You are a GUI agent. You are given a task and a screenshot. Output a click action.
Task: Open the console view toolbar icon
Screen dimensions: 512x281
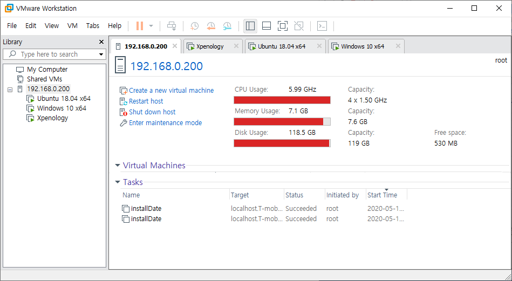(x=322, y=26)
